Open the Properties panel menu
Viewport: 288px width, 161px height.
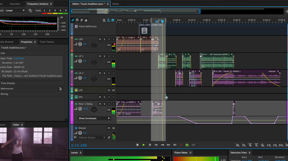point(35,42)
